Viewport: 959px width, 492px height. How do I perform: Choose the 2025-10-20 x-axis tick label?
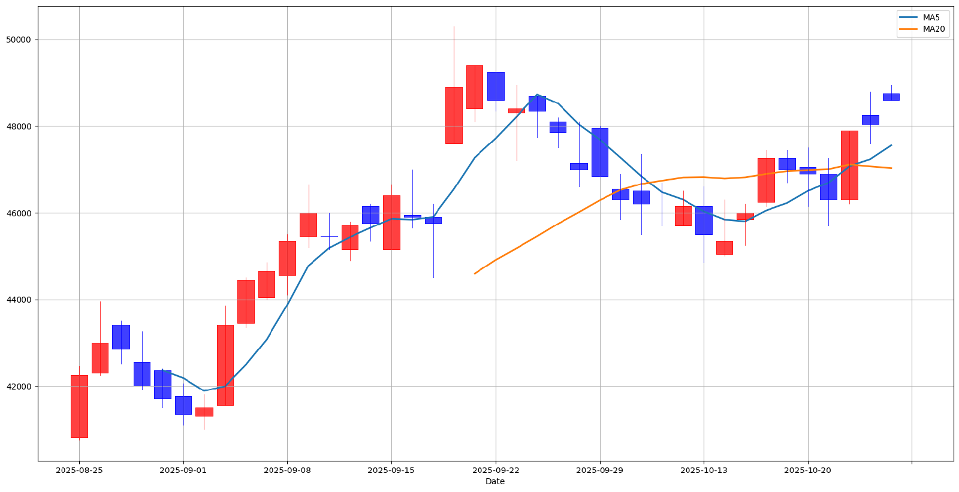coord(808,470)
